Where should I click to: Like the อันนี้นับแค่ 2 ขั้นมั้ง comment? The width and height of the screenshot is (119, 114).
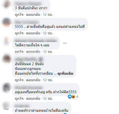(19, 80)
